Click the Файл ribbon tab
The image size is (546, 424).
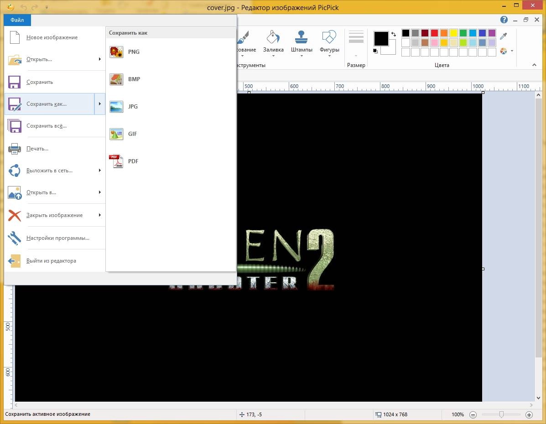[x=17, y=20]
